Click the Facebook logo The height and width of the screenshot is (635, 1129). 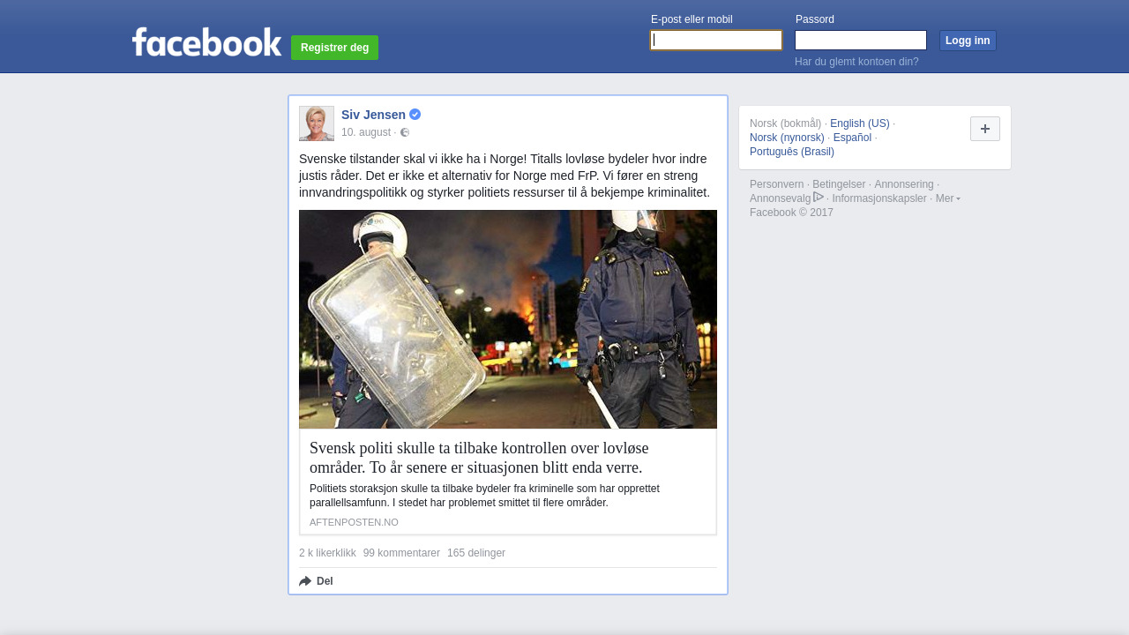click(206, 41)
